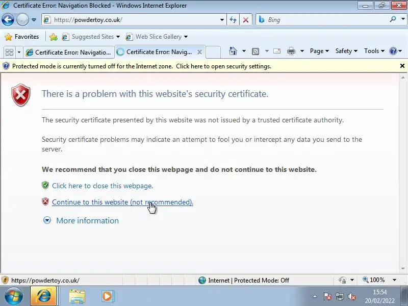This screenshot has width=408, height=306.
Task: Open Web Slice Gallery dropdown
Action: point(157,37)
